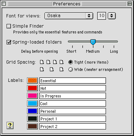
Task: Click the pink In Progress color swatch
Action: point(32,96)
